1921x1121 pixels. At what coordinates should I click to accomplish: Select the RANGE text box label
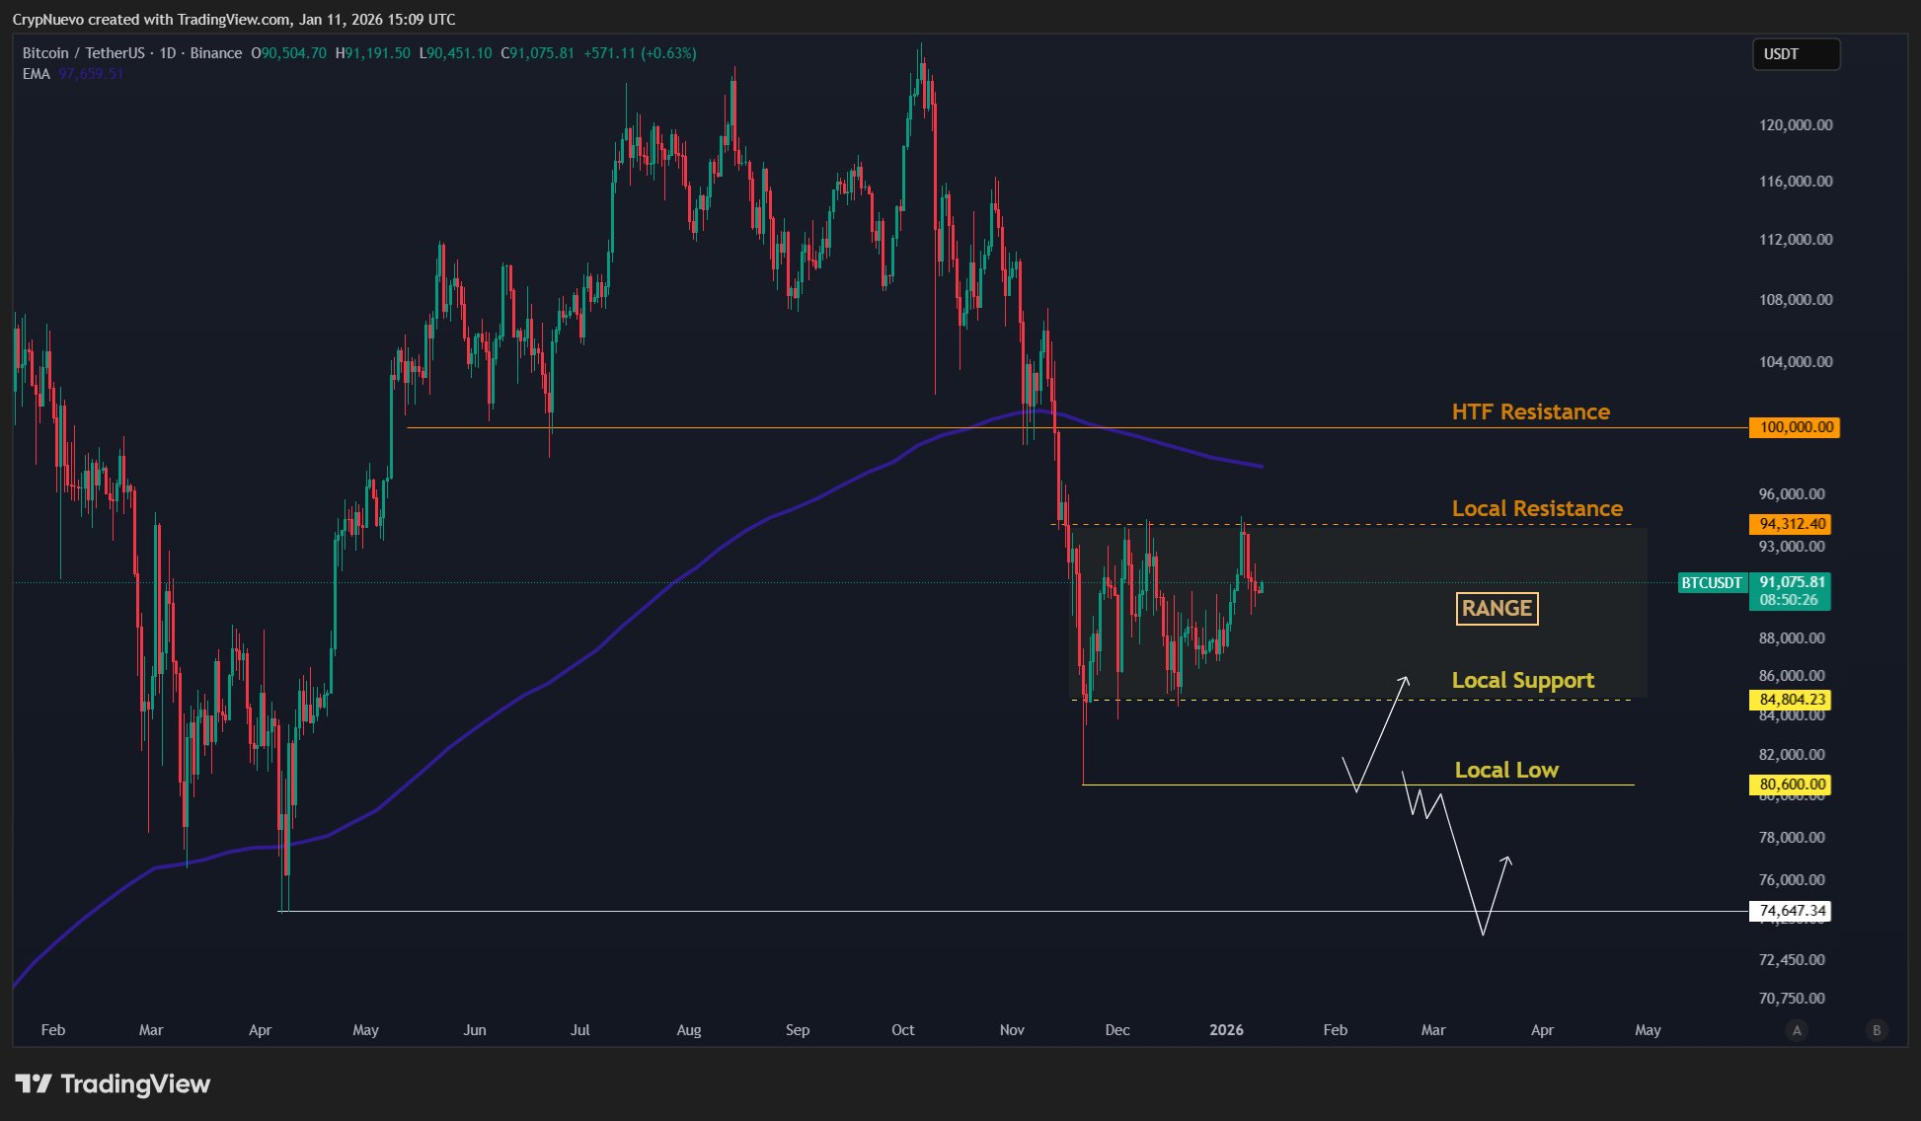(1497, 608)
